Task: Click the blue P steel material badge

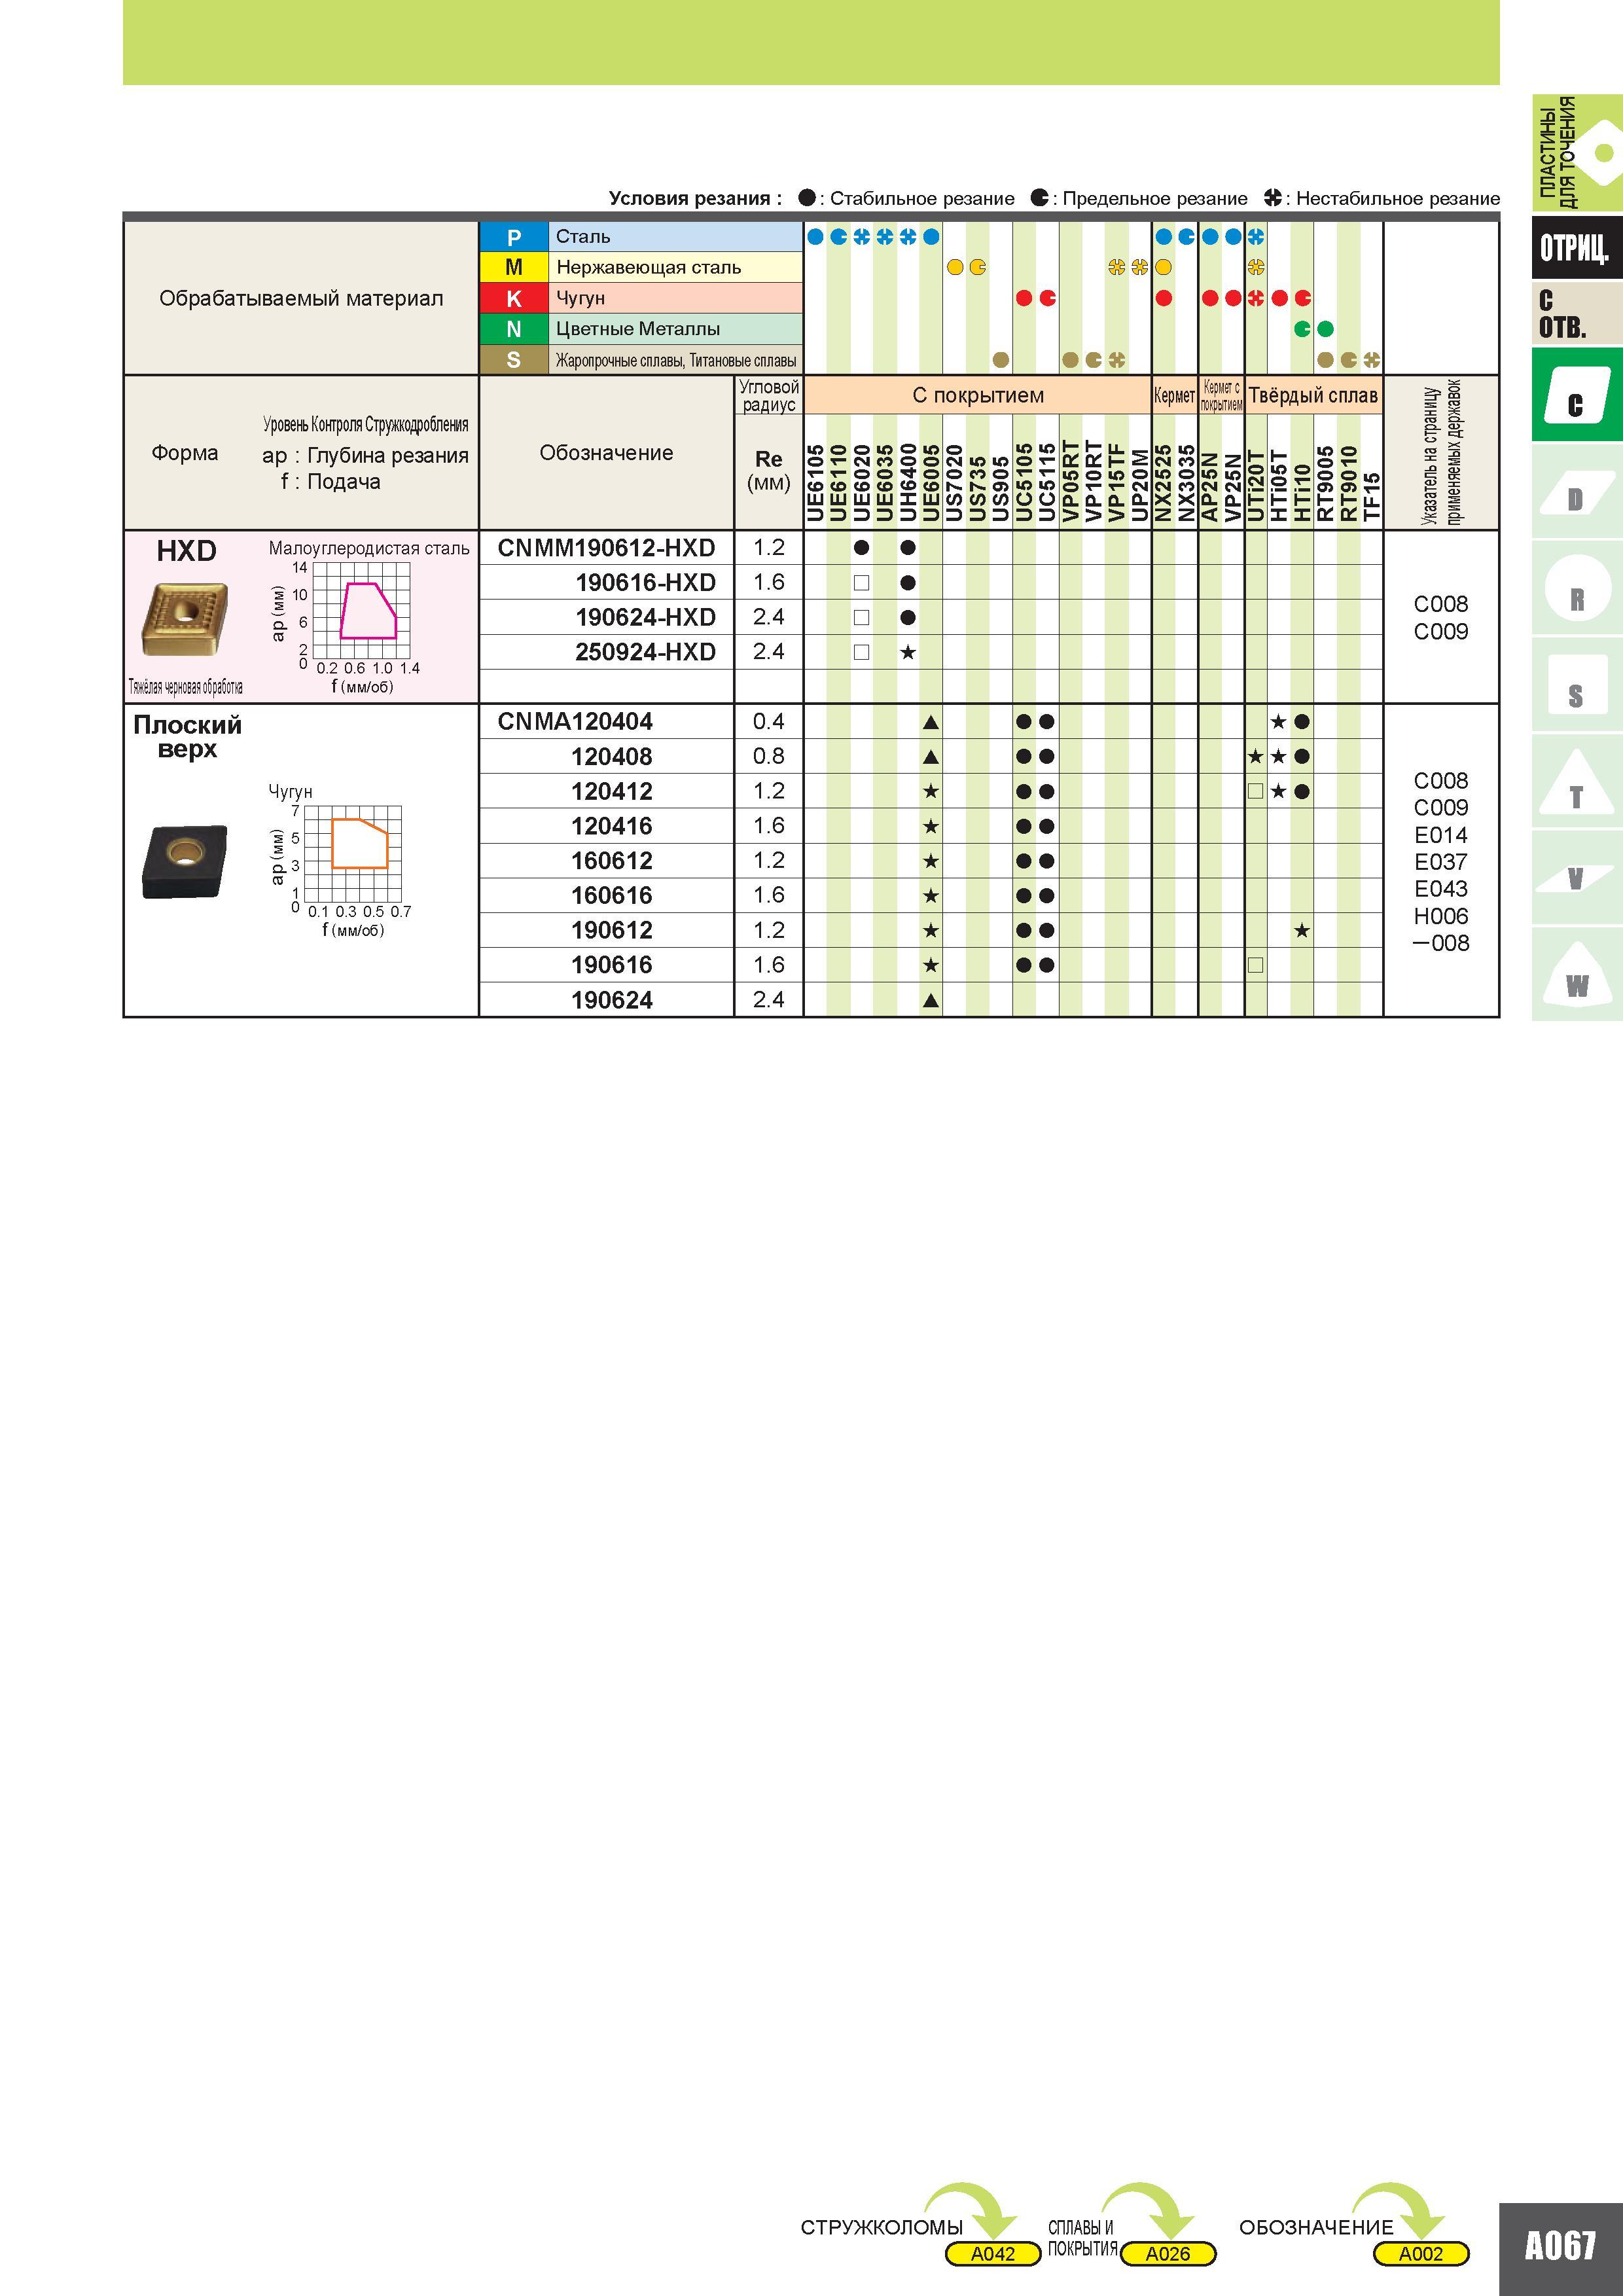Action: 514,237
